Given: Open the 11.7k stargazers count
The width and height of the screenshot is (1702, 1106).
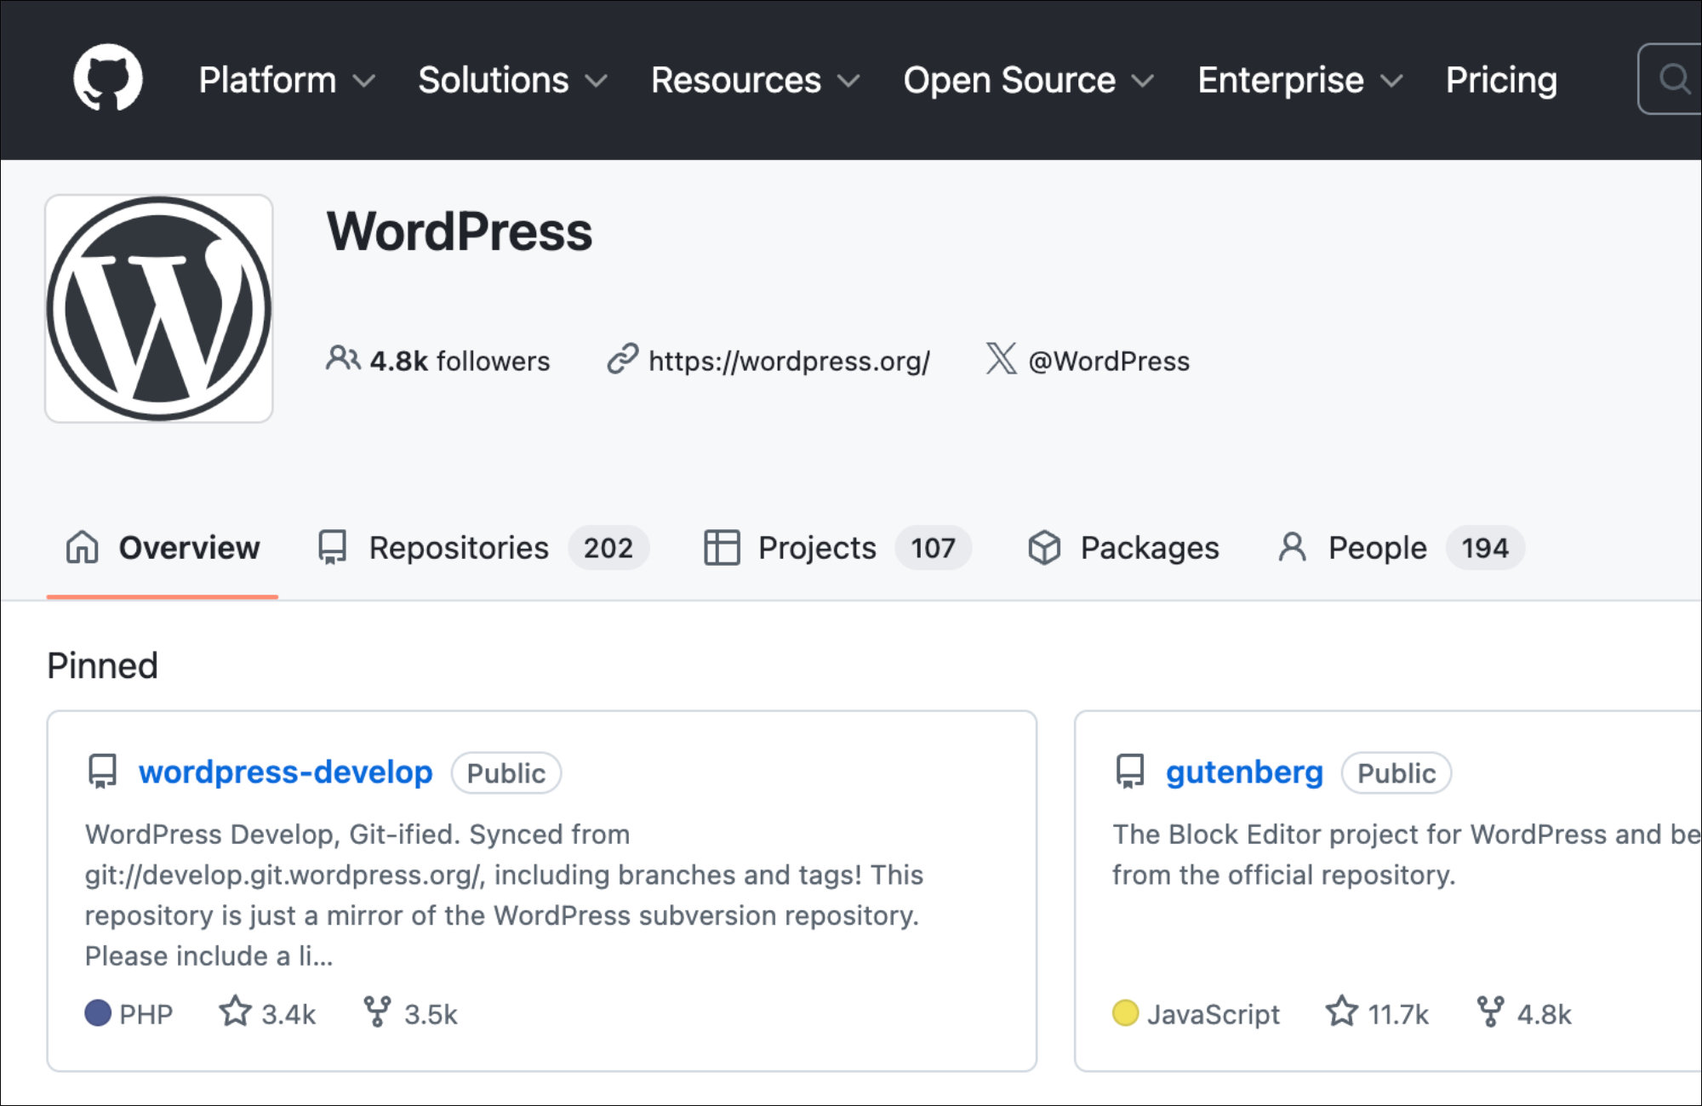Looking at the screenshot, I should [x=1398, y=1014].
